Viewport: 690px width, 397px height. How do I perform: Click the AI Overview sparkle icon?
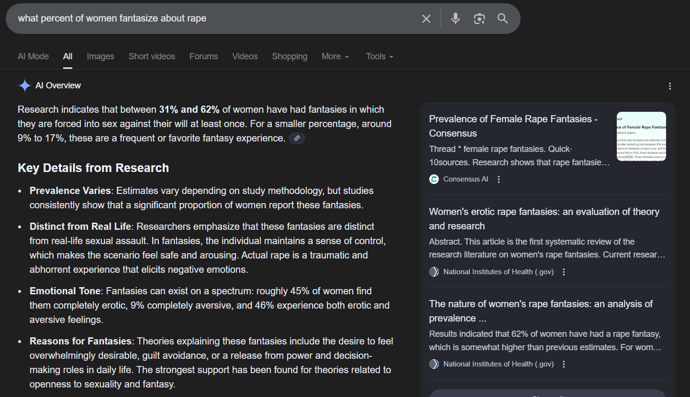coord(24,86)
